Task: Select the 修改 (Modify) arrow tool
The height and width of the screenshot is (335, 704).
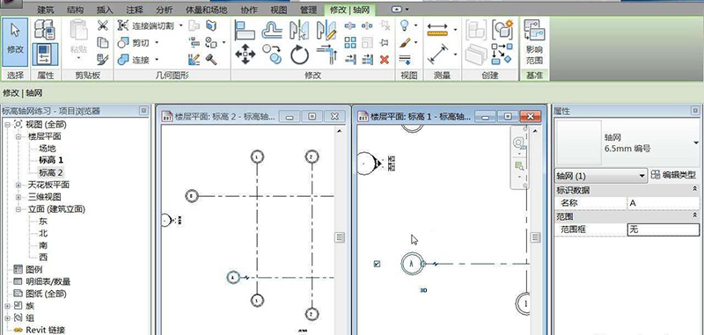Action: (x=15, y=42)
